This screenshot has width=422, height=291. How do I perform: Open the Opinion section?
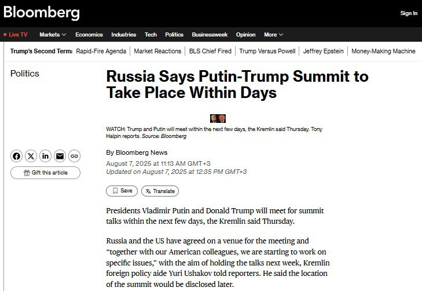245,34
